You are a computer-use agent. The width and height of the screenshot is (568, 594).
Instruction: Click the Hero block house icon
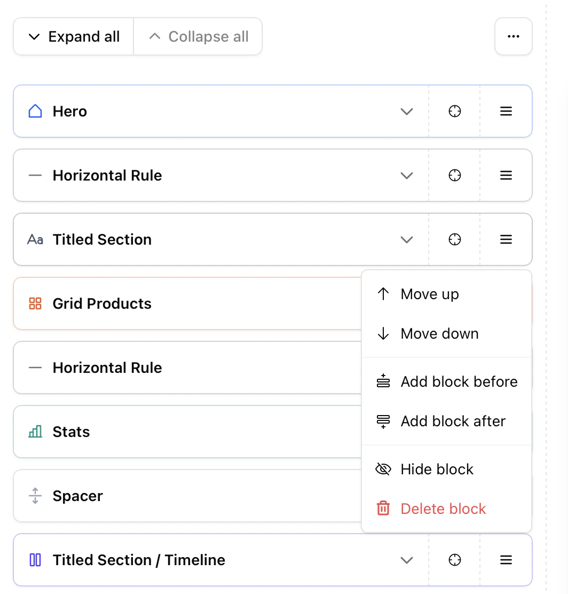point(35,111)
